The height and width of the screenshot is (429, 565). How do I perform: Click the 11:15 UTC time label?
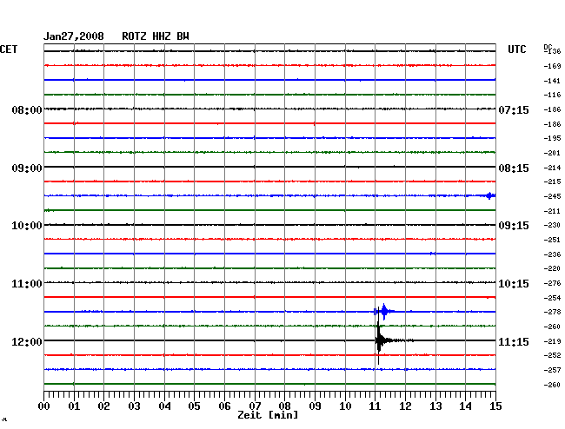(514, 341)
